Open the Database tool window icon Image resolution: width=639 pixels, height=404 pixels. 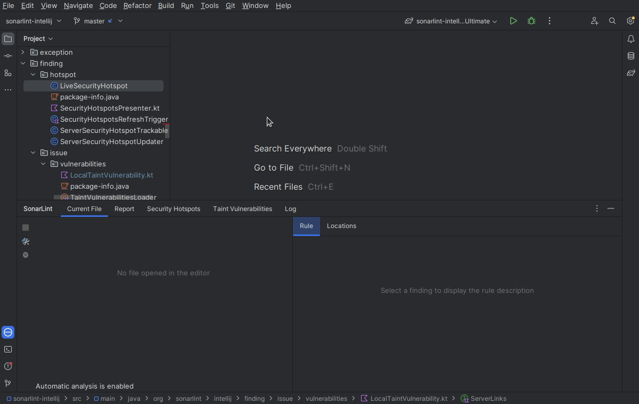pyautogui.click(x=630, y=55)
